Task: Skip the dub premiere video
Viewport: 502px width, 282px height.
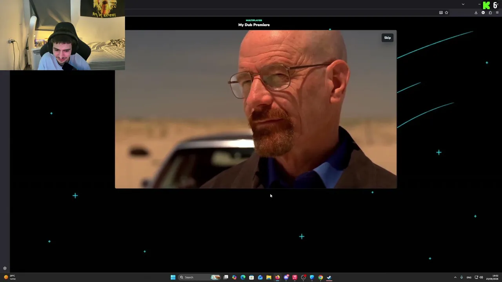Action: [387, 38]
